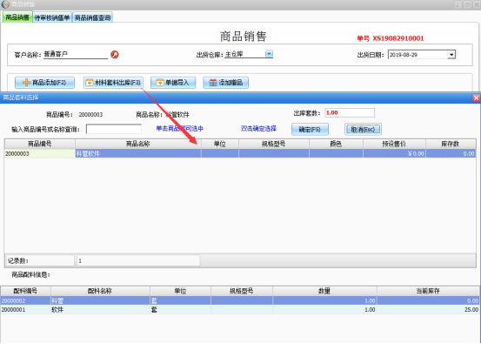Select product row 20000003
Image resolution: width=481 pixels, height=344 pixels.
(x=240, y=153)
